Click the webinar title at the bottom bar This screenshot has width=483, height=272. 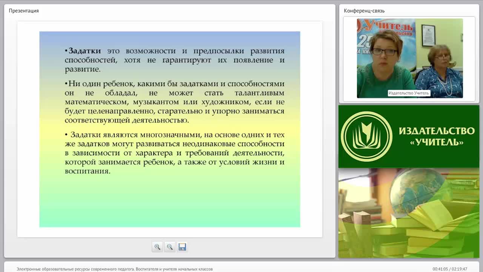[115, 269]
